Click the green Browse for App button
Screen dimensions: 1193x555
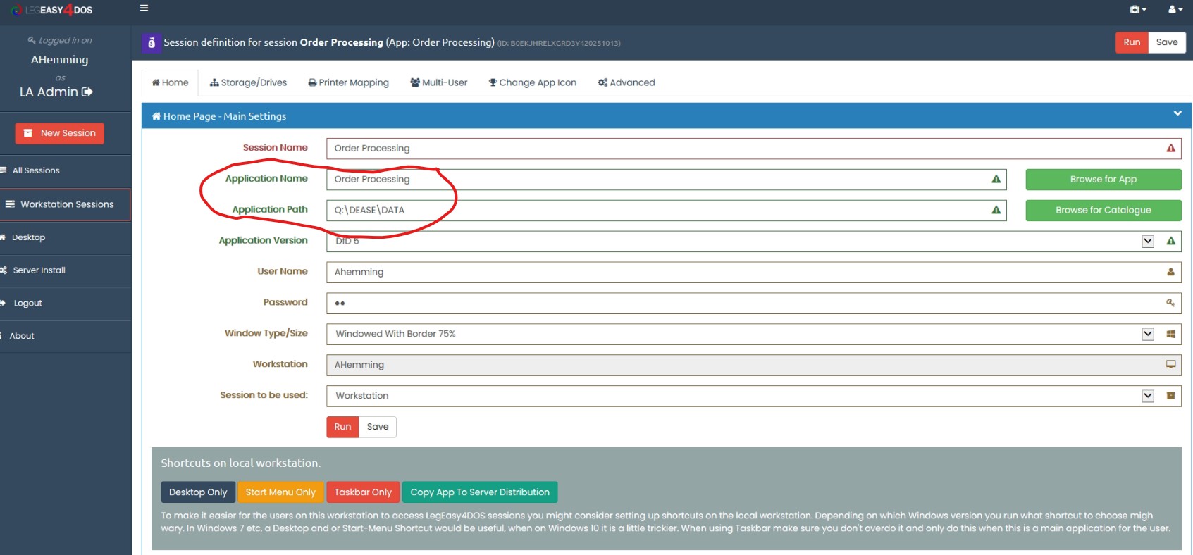[1103, 180]
